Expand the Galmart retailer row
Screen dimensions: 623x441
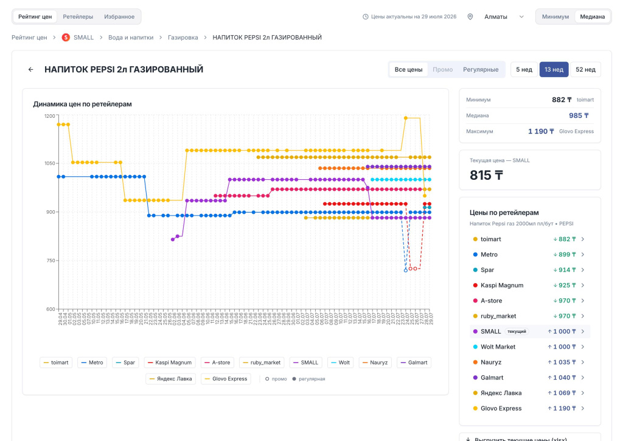(x=530, y=378)
